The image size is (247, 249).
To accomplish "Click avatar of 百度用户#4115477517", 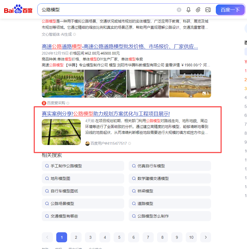I will [87, 143].
